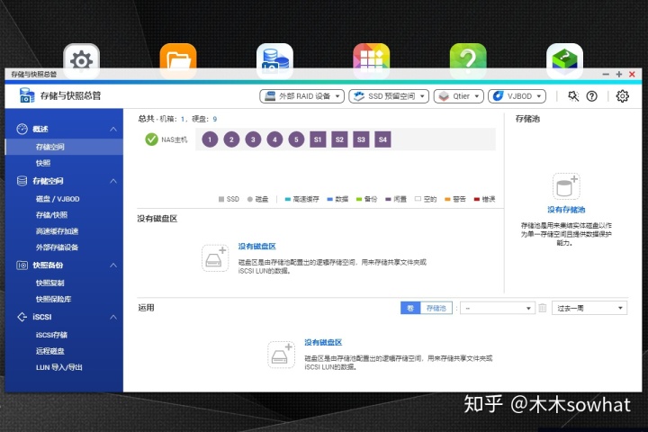
Task: Click add volume icon in 运用 section
Action: tap(281, 355)
